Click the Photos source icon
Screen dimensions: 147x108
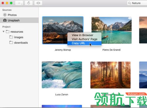coord(5,15)
